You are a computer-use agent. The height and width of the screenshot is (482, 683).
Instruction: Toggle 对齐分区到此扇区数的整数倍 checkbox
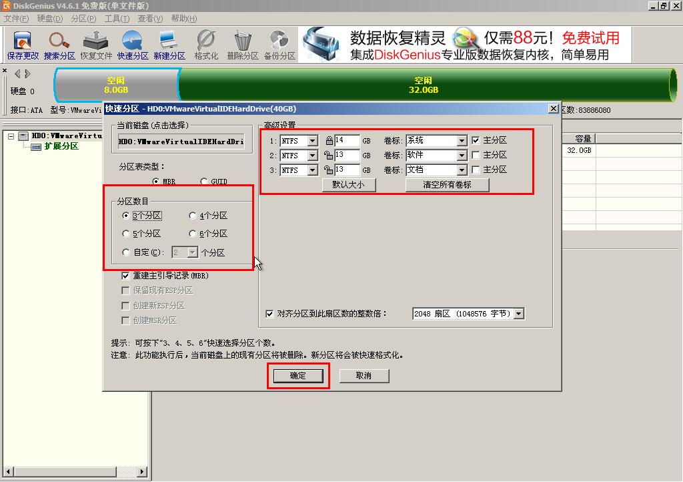(x=269, y=313)
